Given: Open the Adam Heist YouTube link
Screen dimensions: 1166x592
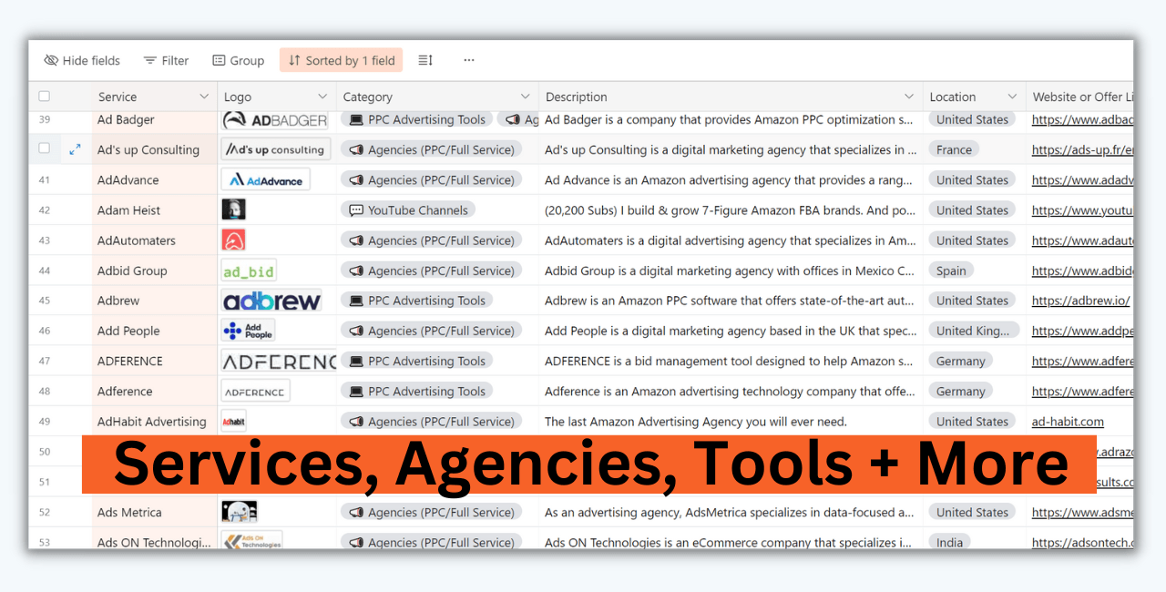Looking at the screenshot, I should (1082, 210).
